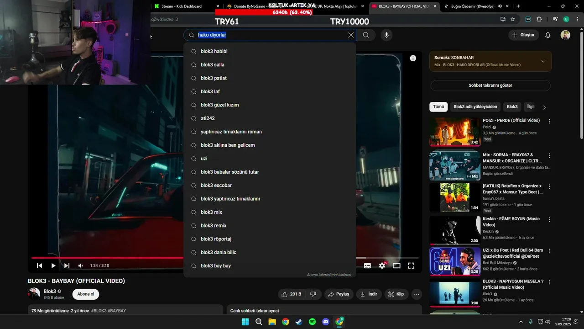The image size is (584, 329).
Task: Select 'blok3 salla' suggestion
Action: point(270,65)
